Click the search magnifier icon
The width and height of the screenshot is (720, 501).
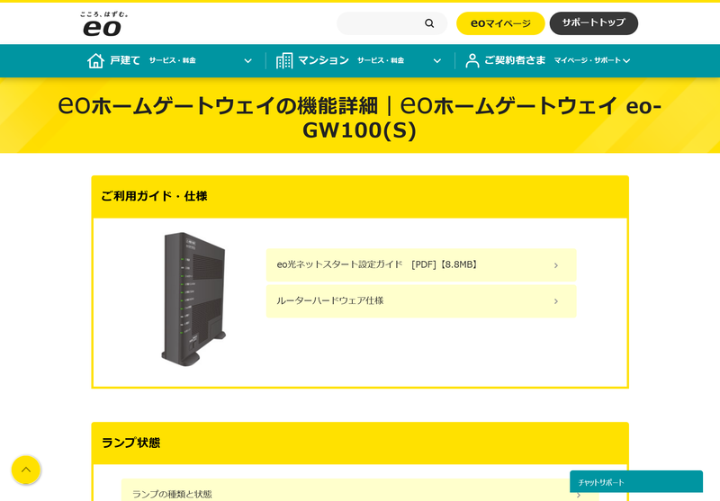429,23
